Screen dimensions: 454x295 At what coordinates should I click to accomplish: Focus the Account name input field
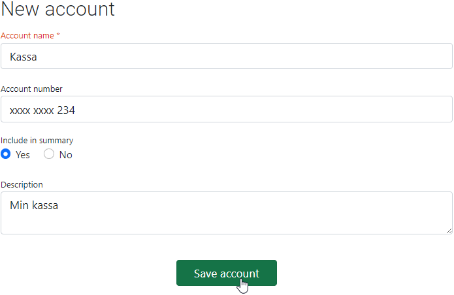click(226, 57)
